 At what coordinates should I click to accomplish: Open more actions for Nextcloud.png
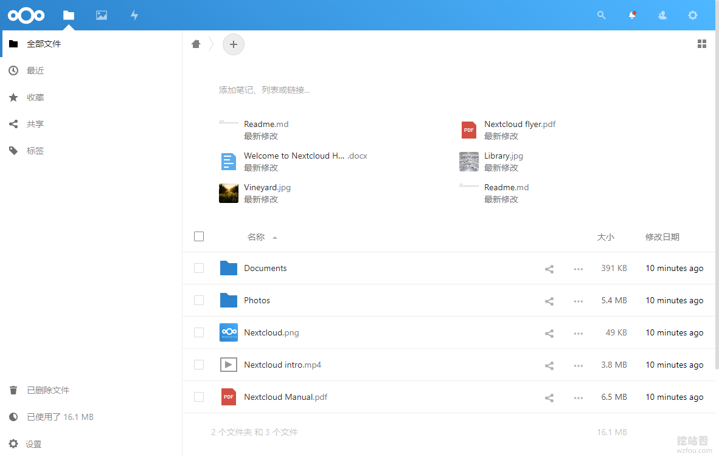(x=578, y=334)
